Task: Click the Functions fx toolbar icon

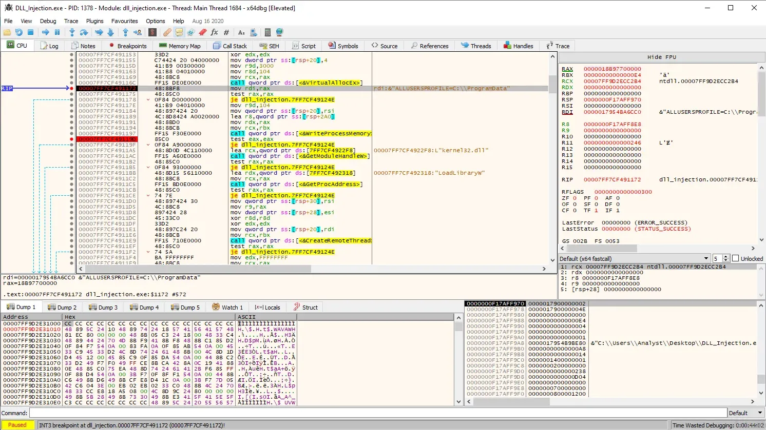Action: coord(214,32)
